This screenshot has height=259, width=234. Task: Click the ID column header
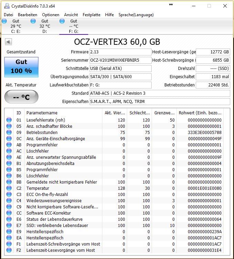pos(19,113)
